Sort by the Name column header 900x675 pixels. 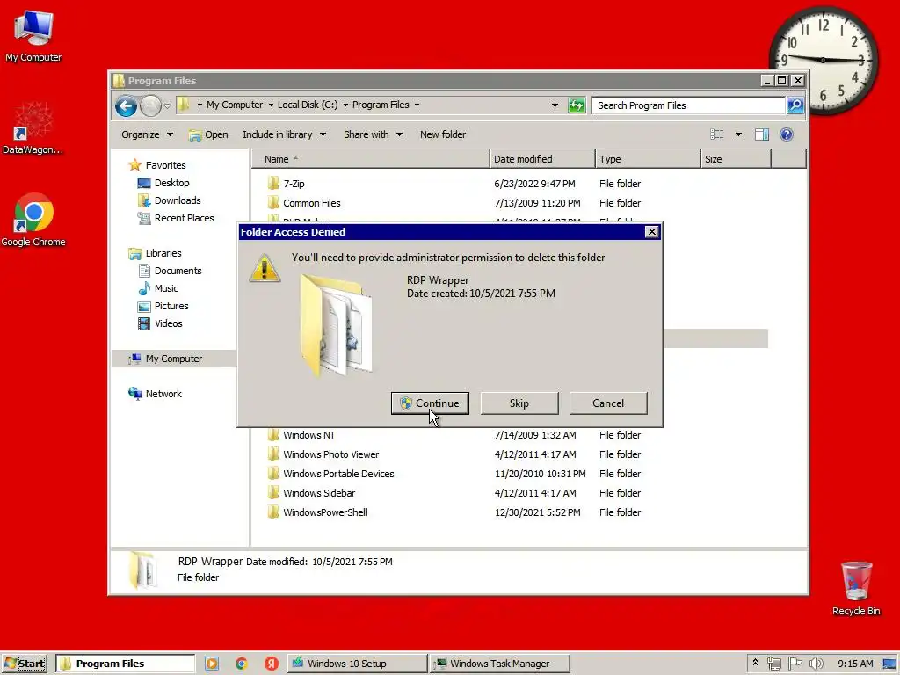click(371, 159)
